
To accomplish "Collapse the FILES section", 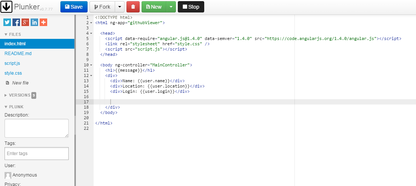I will pos(13,34).
